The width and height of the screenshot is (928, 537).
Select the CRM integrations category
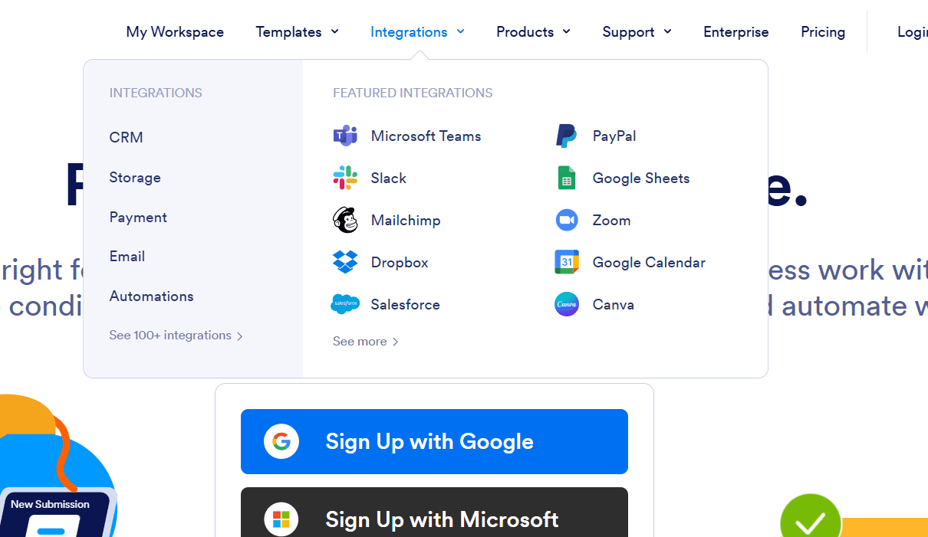coord(127,137)
